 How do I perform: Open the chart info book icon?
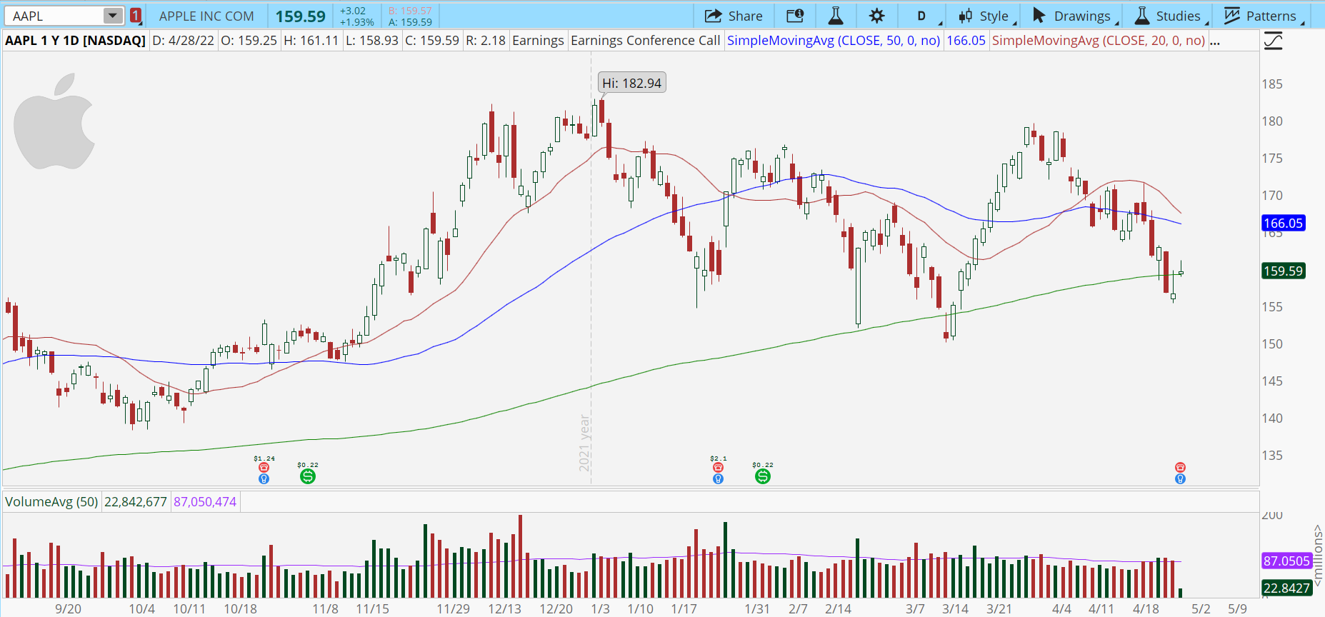795,16
